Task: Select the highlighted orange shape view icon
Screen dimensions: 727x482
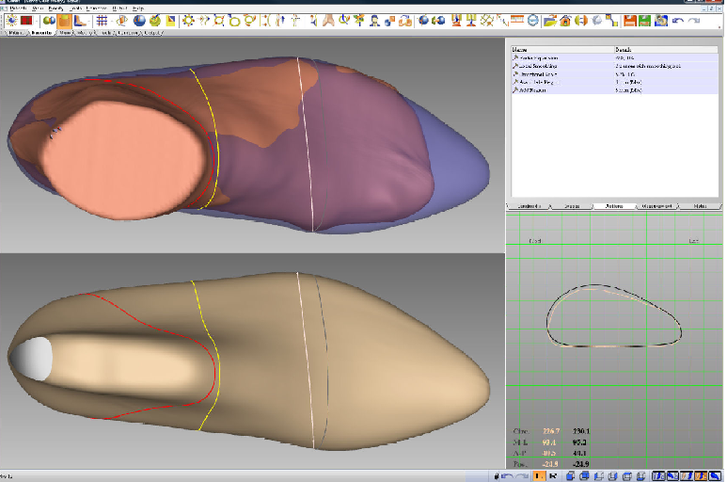Action: tap(64, 20)
